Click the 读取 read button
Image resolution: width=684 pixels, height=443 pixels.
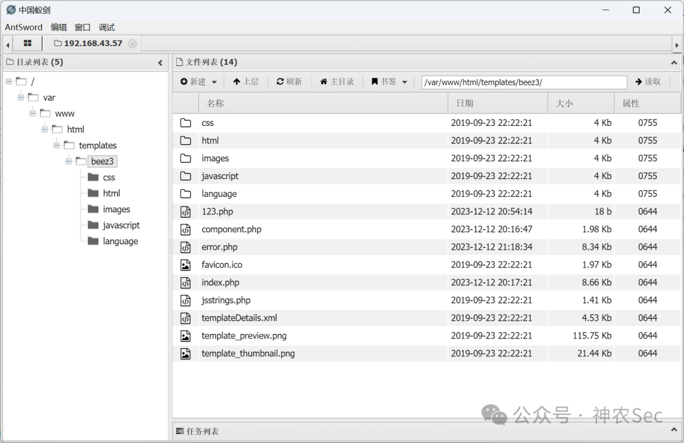tap(648, 82)
